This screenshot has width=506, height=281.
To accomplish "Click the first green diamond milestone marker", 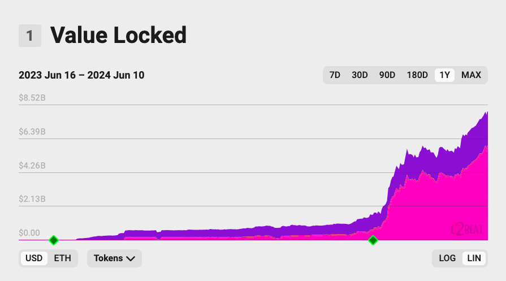I will 54,240.
